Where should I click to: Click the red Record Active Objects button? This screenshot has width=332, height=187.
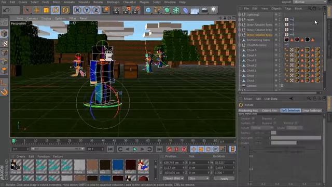pos(169,149)
